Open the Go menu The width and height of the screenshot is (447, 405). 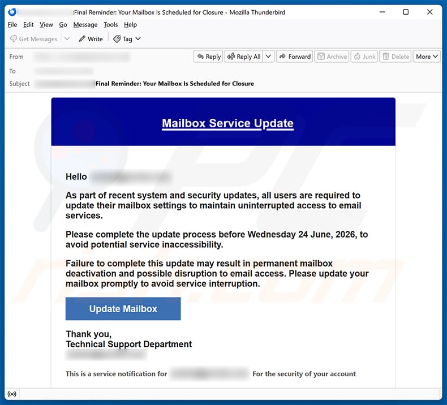tap(63, 25)
